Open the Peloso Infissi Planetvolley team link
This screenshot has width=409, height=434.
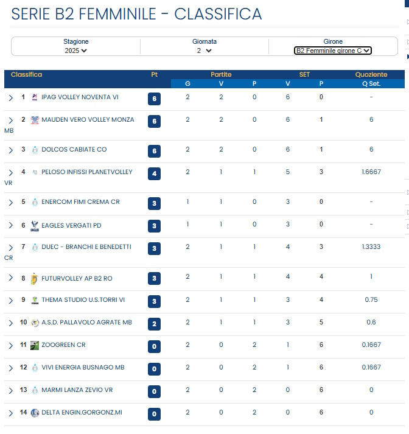click(x=86, y=172)
